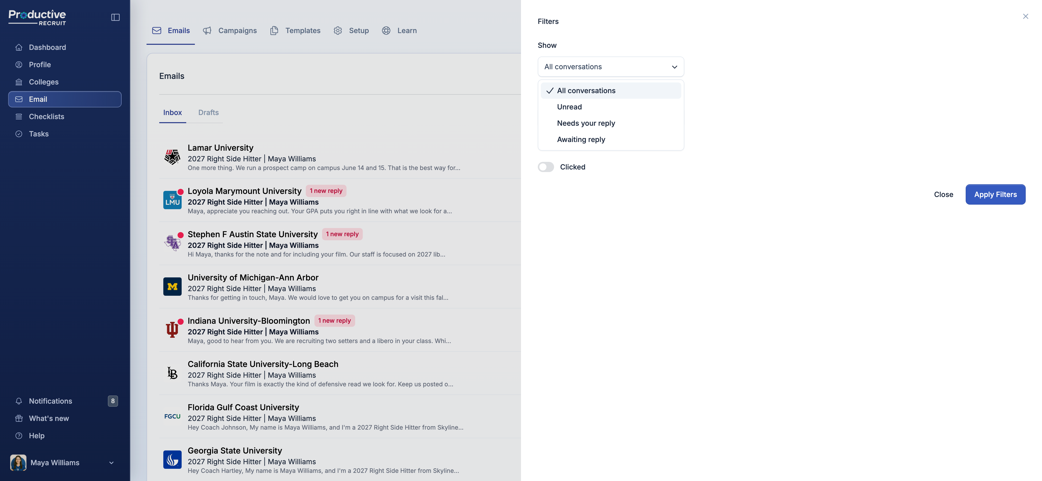Viewport: 1042px width, 481px height.
Task: Click the Long Beach LB logo
Action: pos(172,373)
